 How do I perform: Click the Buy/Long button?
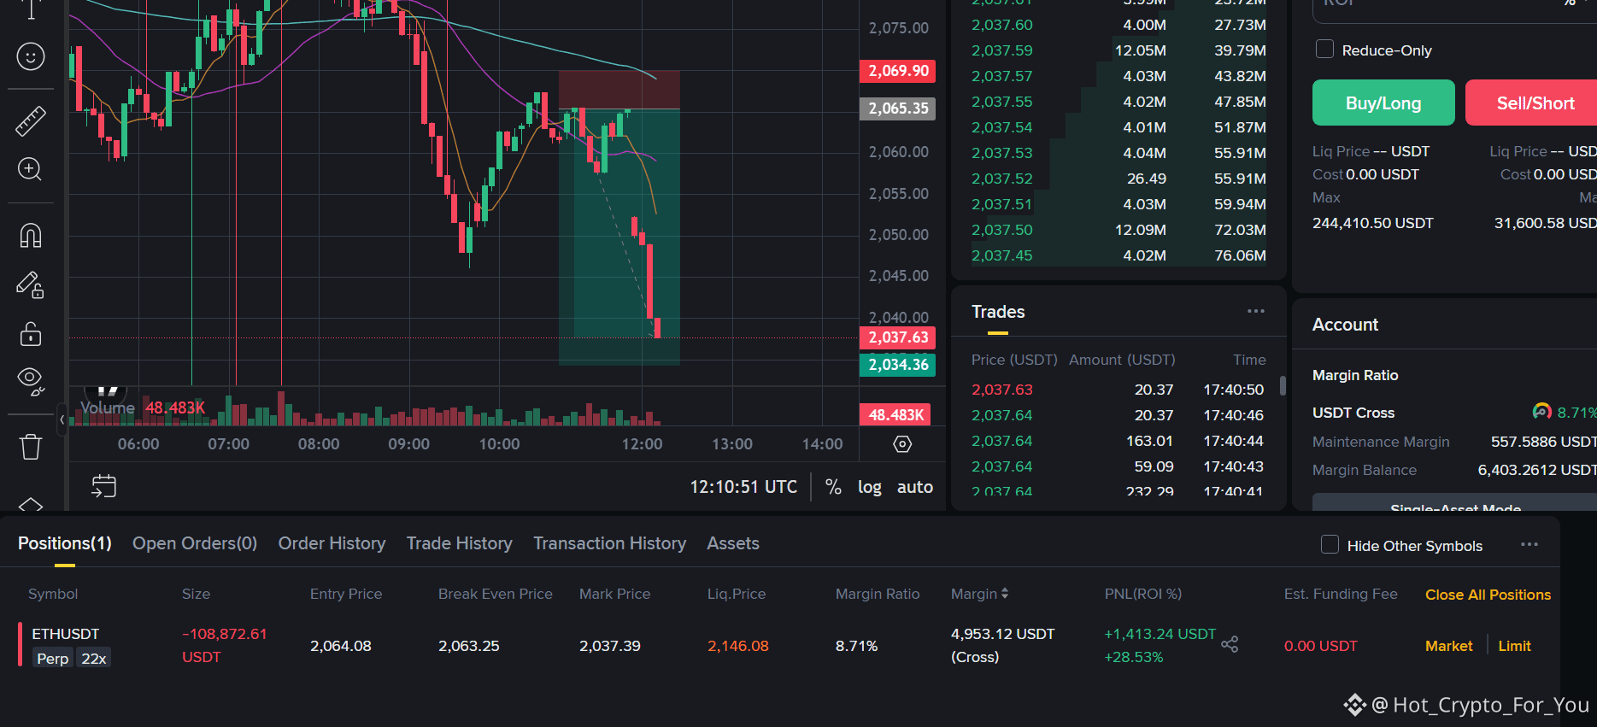[x=1383, y=103]
